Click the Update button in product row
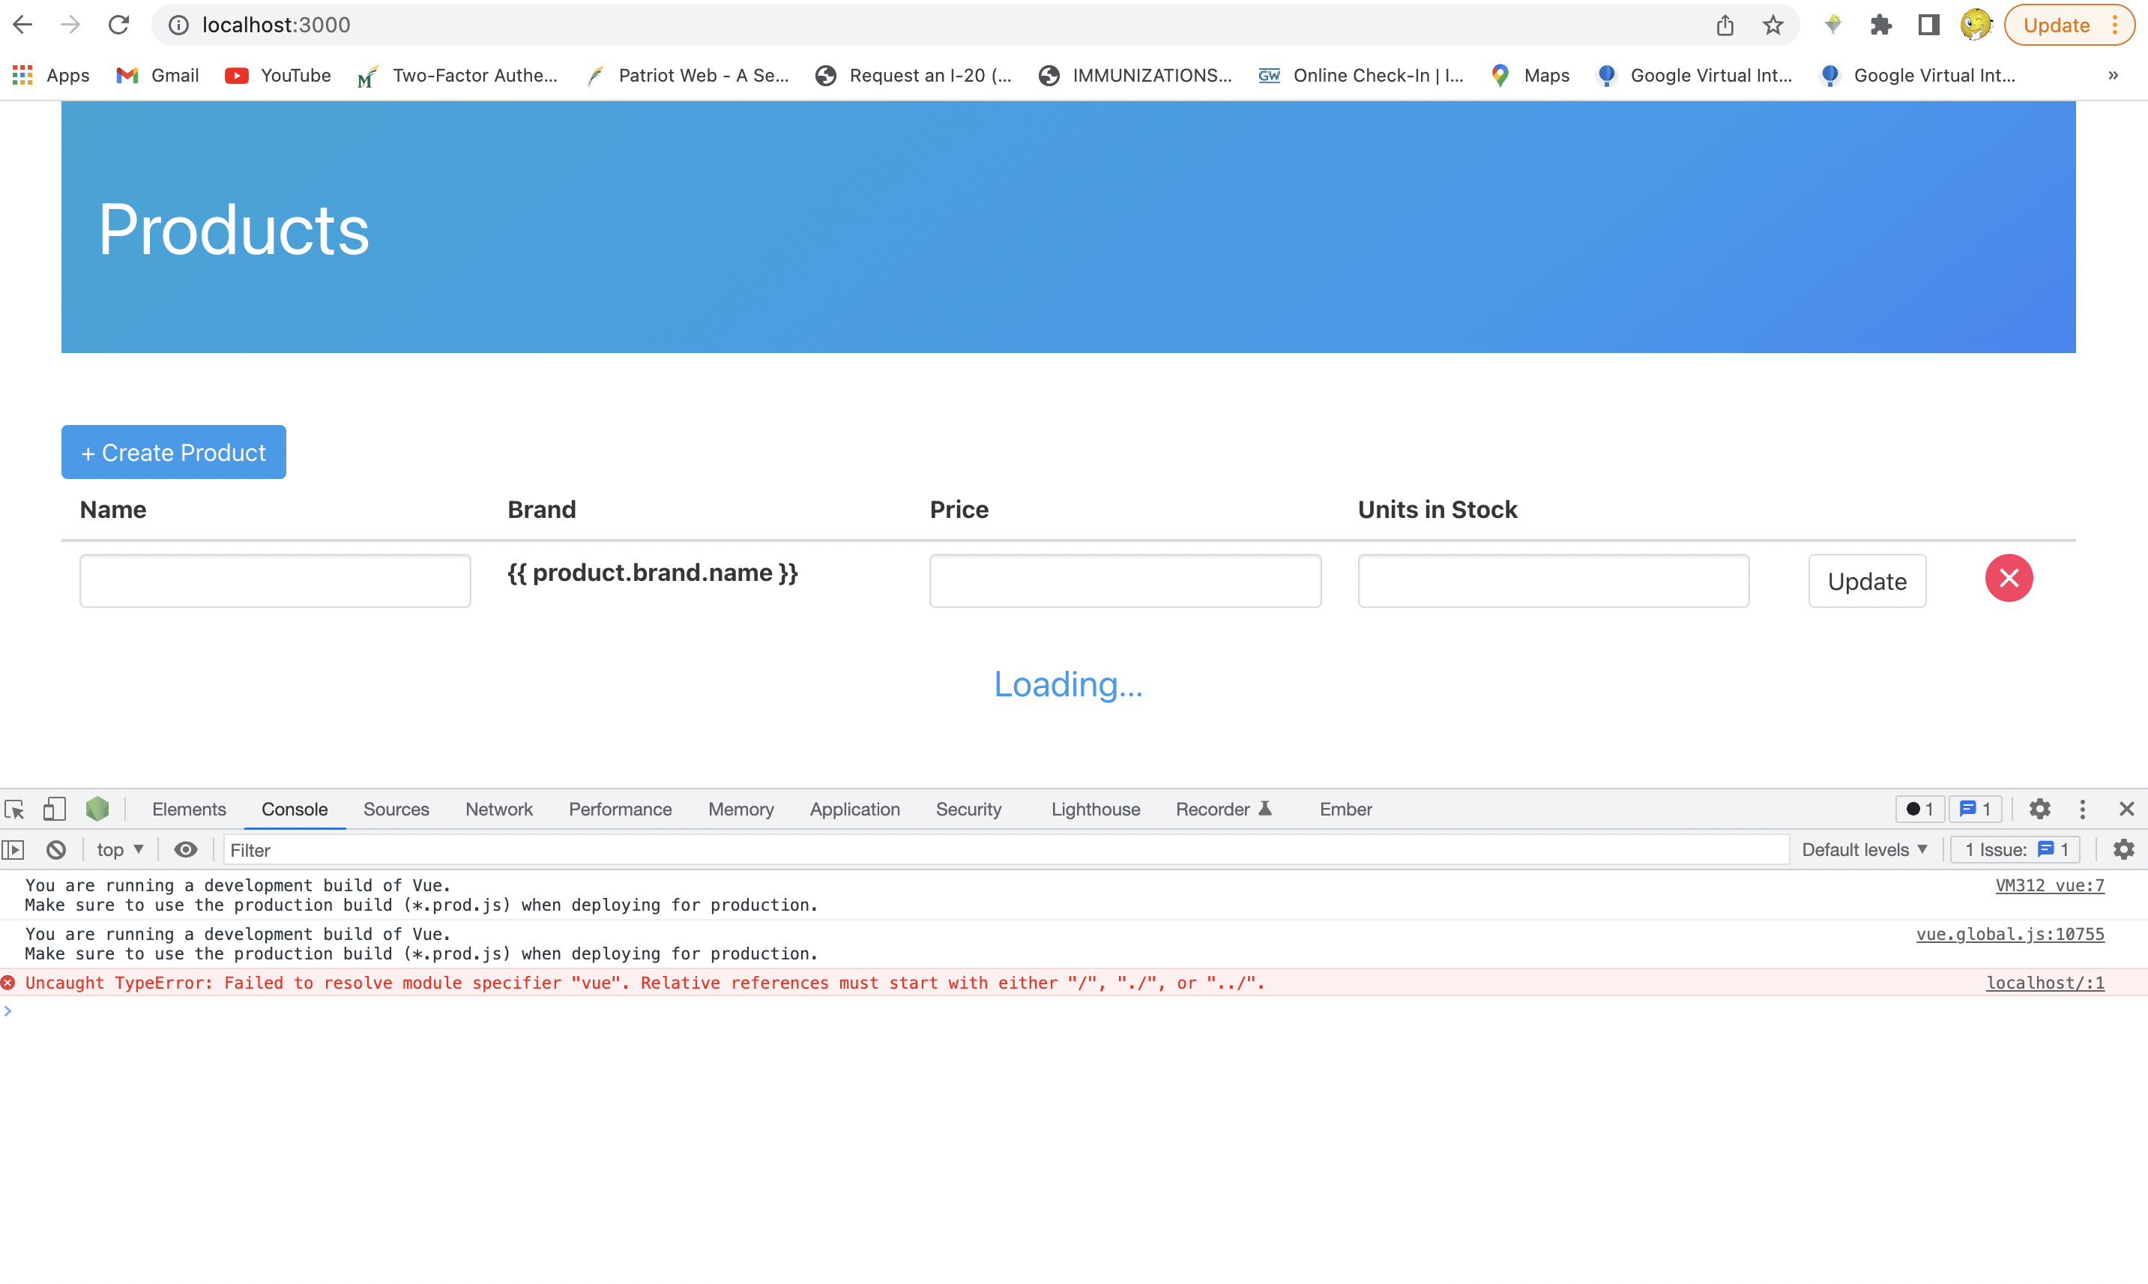The image size is (2148, 1284). click(1866, 582)
